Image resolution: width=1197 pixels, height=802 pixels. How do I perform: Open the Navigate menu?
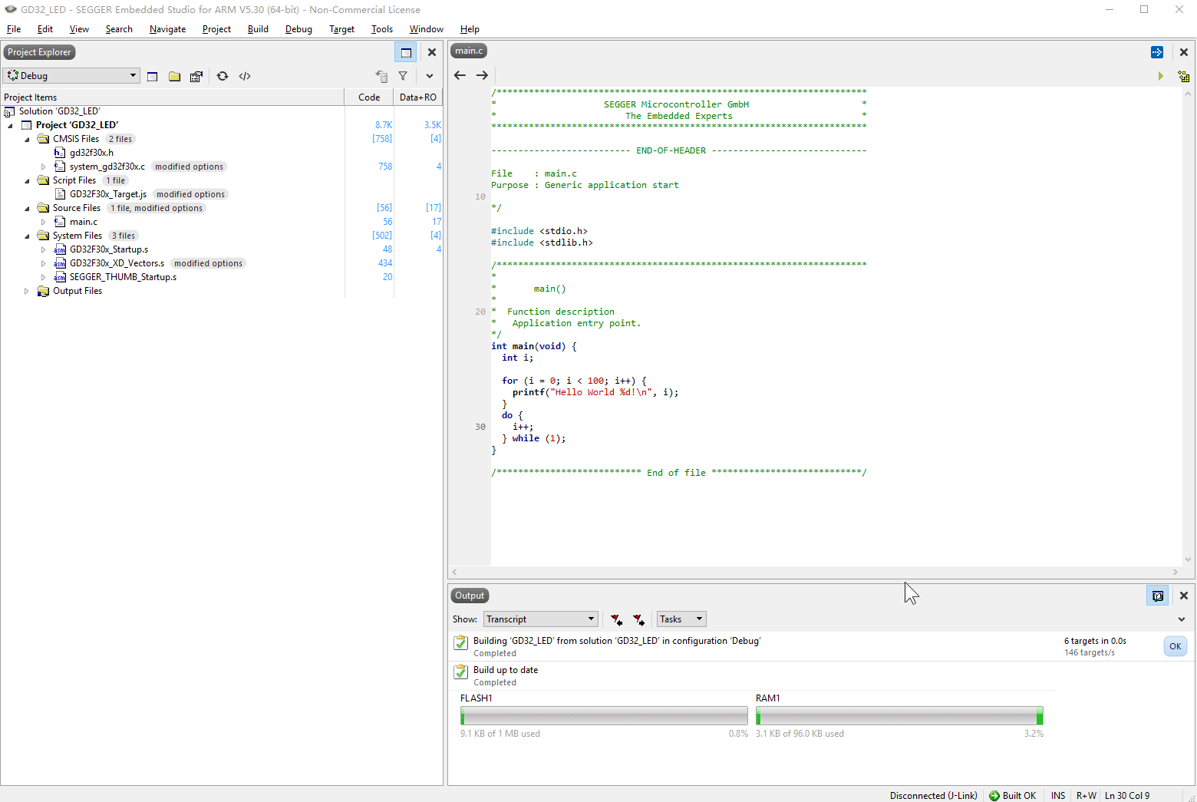coord(167,29)
